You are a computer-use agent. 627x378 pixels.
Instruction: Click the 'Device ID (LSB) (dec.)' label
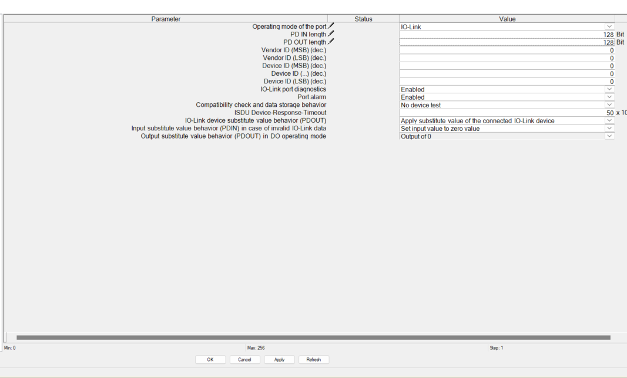coord(295,82)
